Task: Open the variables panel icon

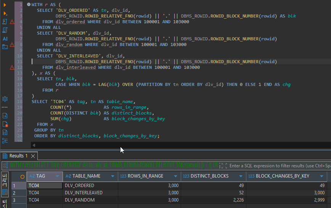Action: 5,132
